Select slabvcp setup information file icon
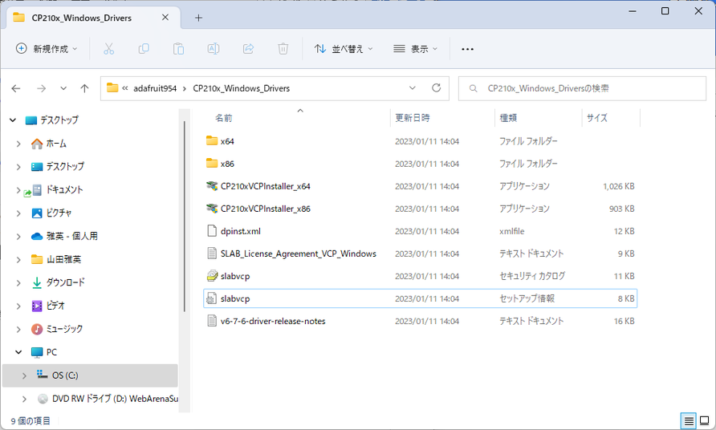Screen dimensions: 716x430 coord(211,298)
